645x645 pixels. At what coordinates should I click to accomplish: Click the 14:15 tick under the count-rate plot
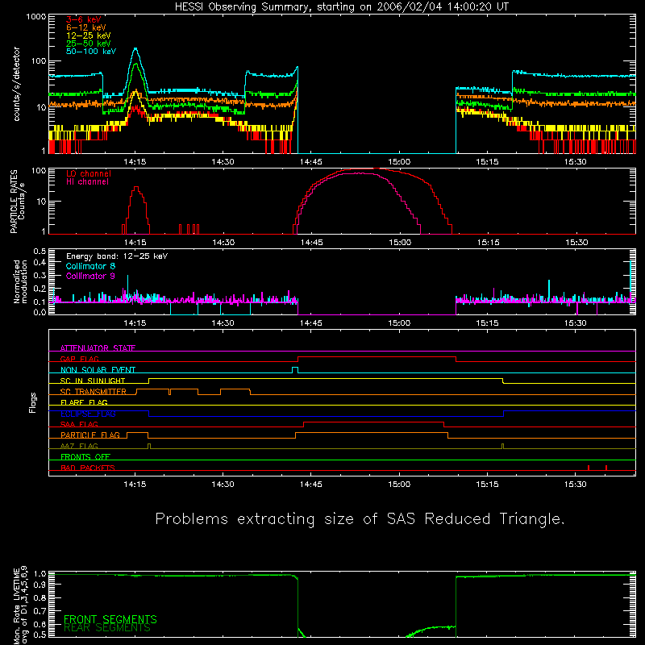click(x=135, y=162)
